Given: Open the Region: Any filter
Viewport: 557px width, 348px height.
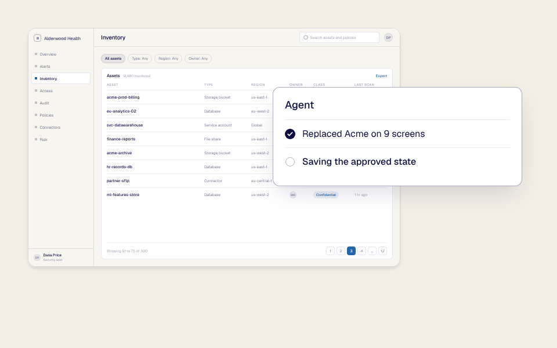Looking at the screenshot, I should pos(168,59).
